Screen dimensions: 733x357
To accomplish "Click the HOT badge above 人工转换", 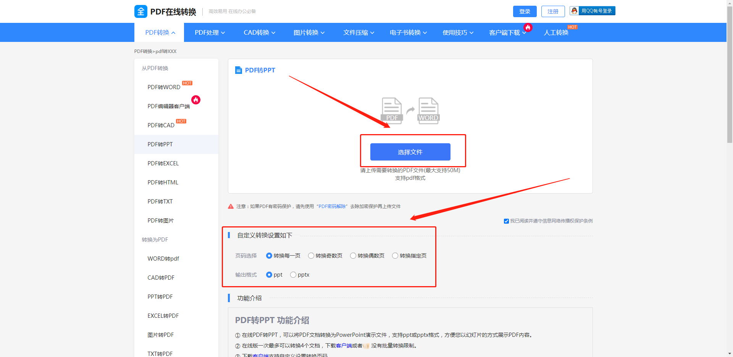I will pyautogui.click(x=572, y=27).
